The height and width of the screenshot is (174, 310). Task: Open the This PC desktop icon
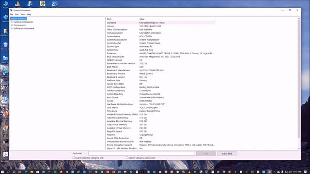coord(5,4)
